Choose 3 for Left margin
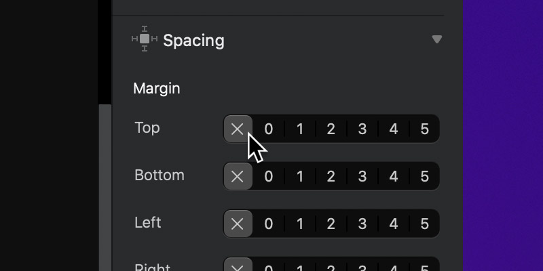 click(x=362, y=224)
